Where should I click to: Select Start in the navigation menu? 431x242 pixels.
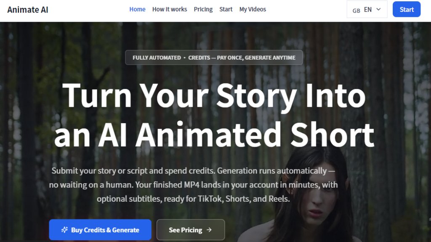click(x=226, y=9)
